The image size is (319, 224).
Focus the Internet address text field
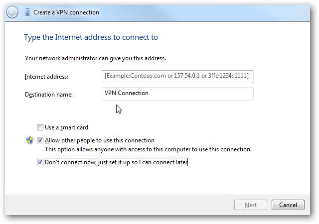(177, 76)
